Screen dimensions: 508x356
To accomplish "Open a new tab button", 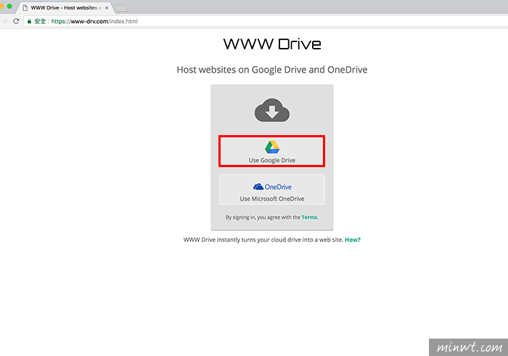I will (x=121, y=9).
